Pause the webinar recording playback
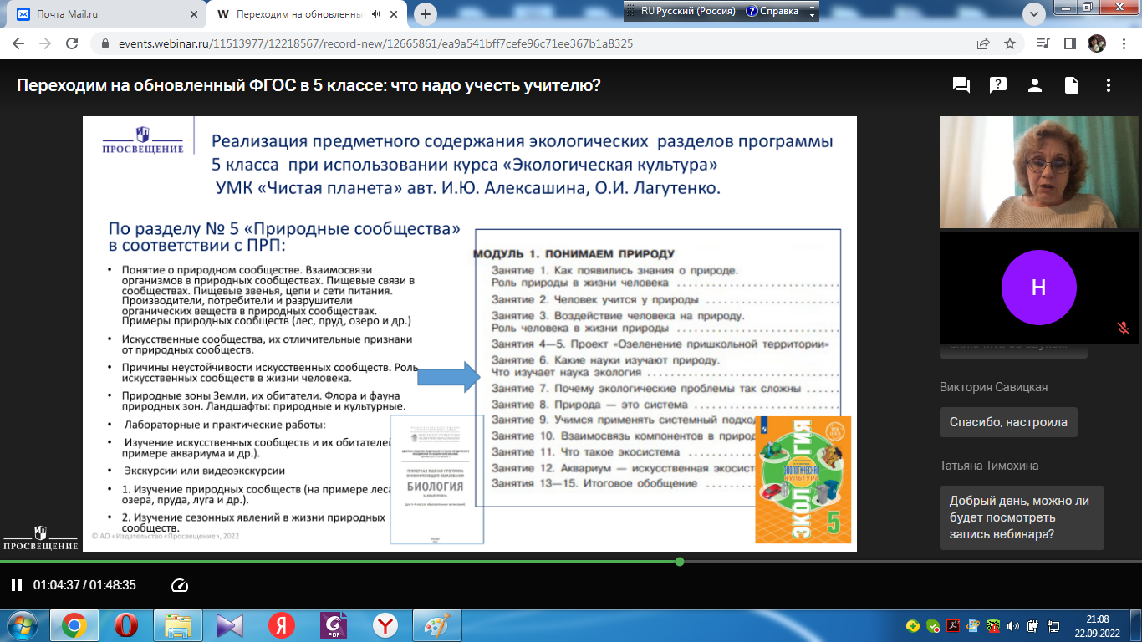Image resolution: width=1142 pixels, height=642 pixels. pos(16,585)
